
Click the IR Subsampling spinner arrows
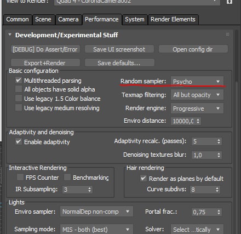89,190
